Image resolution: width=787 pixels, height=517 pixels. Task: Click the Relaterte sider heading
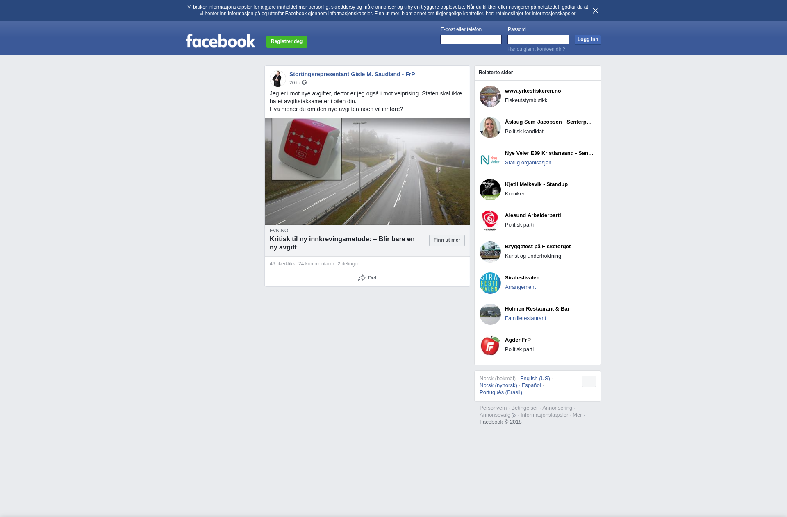coord(496,73)
